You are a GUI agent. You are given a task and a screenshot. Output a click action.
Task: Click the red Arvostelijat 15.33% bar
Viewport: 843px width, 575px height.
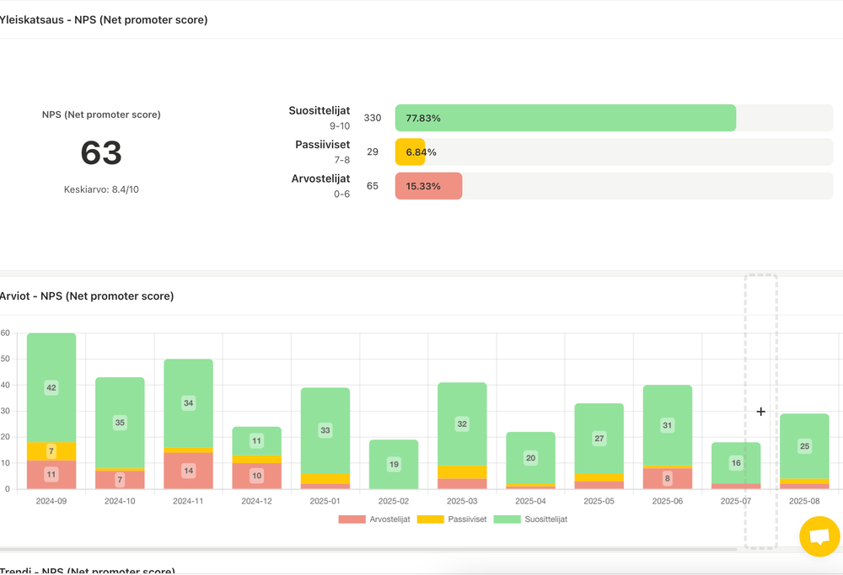428,186
